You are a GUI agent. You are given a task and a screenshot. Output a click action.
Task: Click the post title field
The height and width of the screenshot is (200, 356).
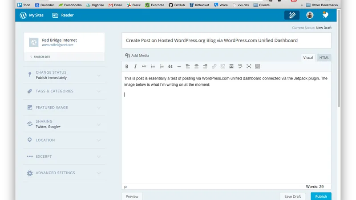[x=226, y=40]
